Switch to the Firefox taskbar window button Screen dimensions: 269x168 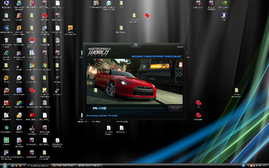64,166
